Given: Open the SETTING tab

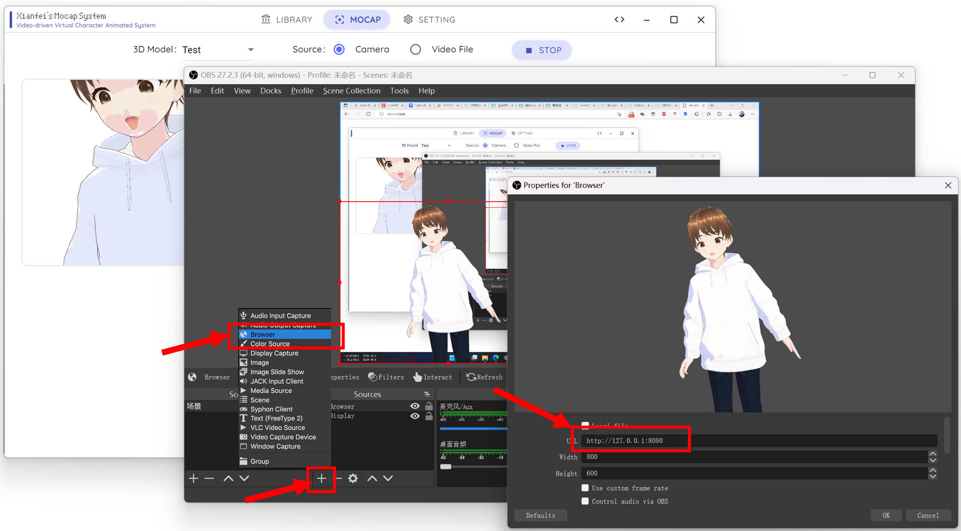Looking at the screenshot, I should coord(429,20).
